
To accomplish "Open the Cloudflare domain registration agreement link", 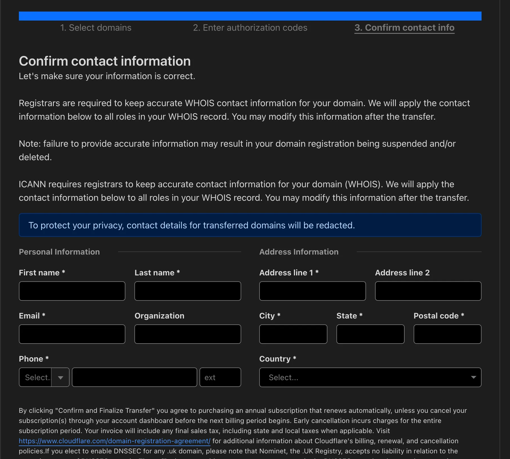I will (x=114, y=441).
